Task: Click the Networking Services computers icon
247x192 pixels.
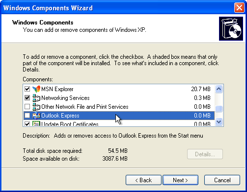Action: click(x=36, y=98)
